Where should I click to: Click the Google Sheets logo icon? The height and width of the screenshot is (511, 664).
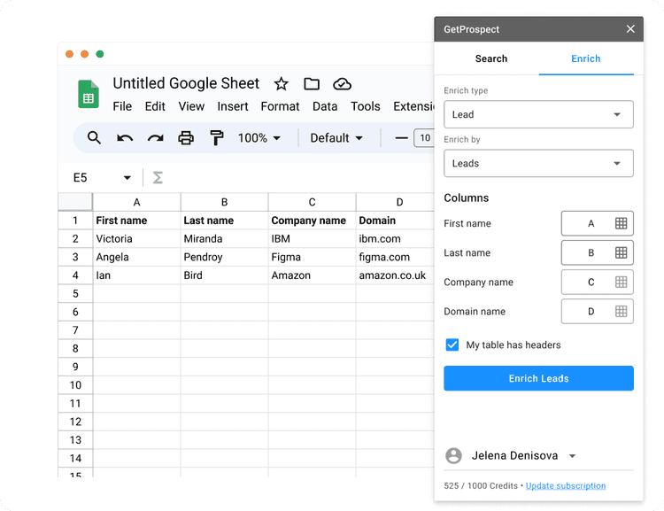[x=88, y=94]
